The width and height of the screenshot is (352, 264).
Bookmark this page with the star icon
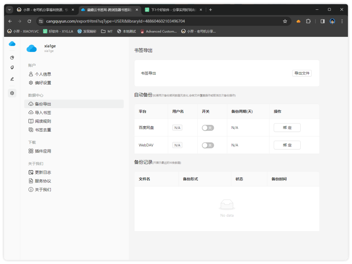(285, 21)
